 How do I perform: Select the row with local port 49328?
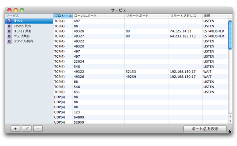click(140, 31)
